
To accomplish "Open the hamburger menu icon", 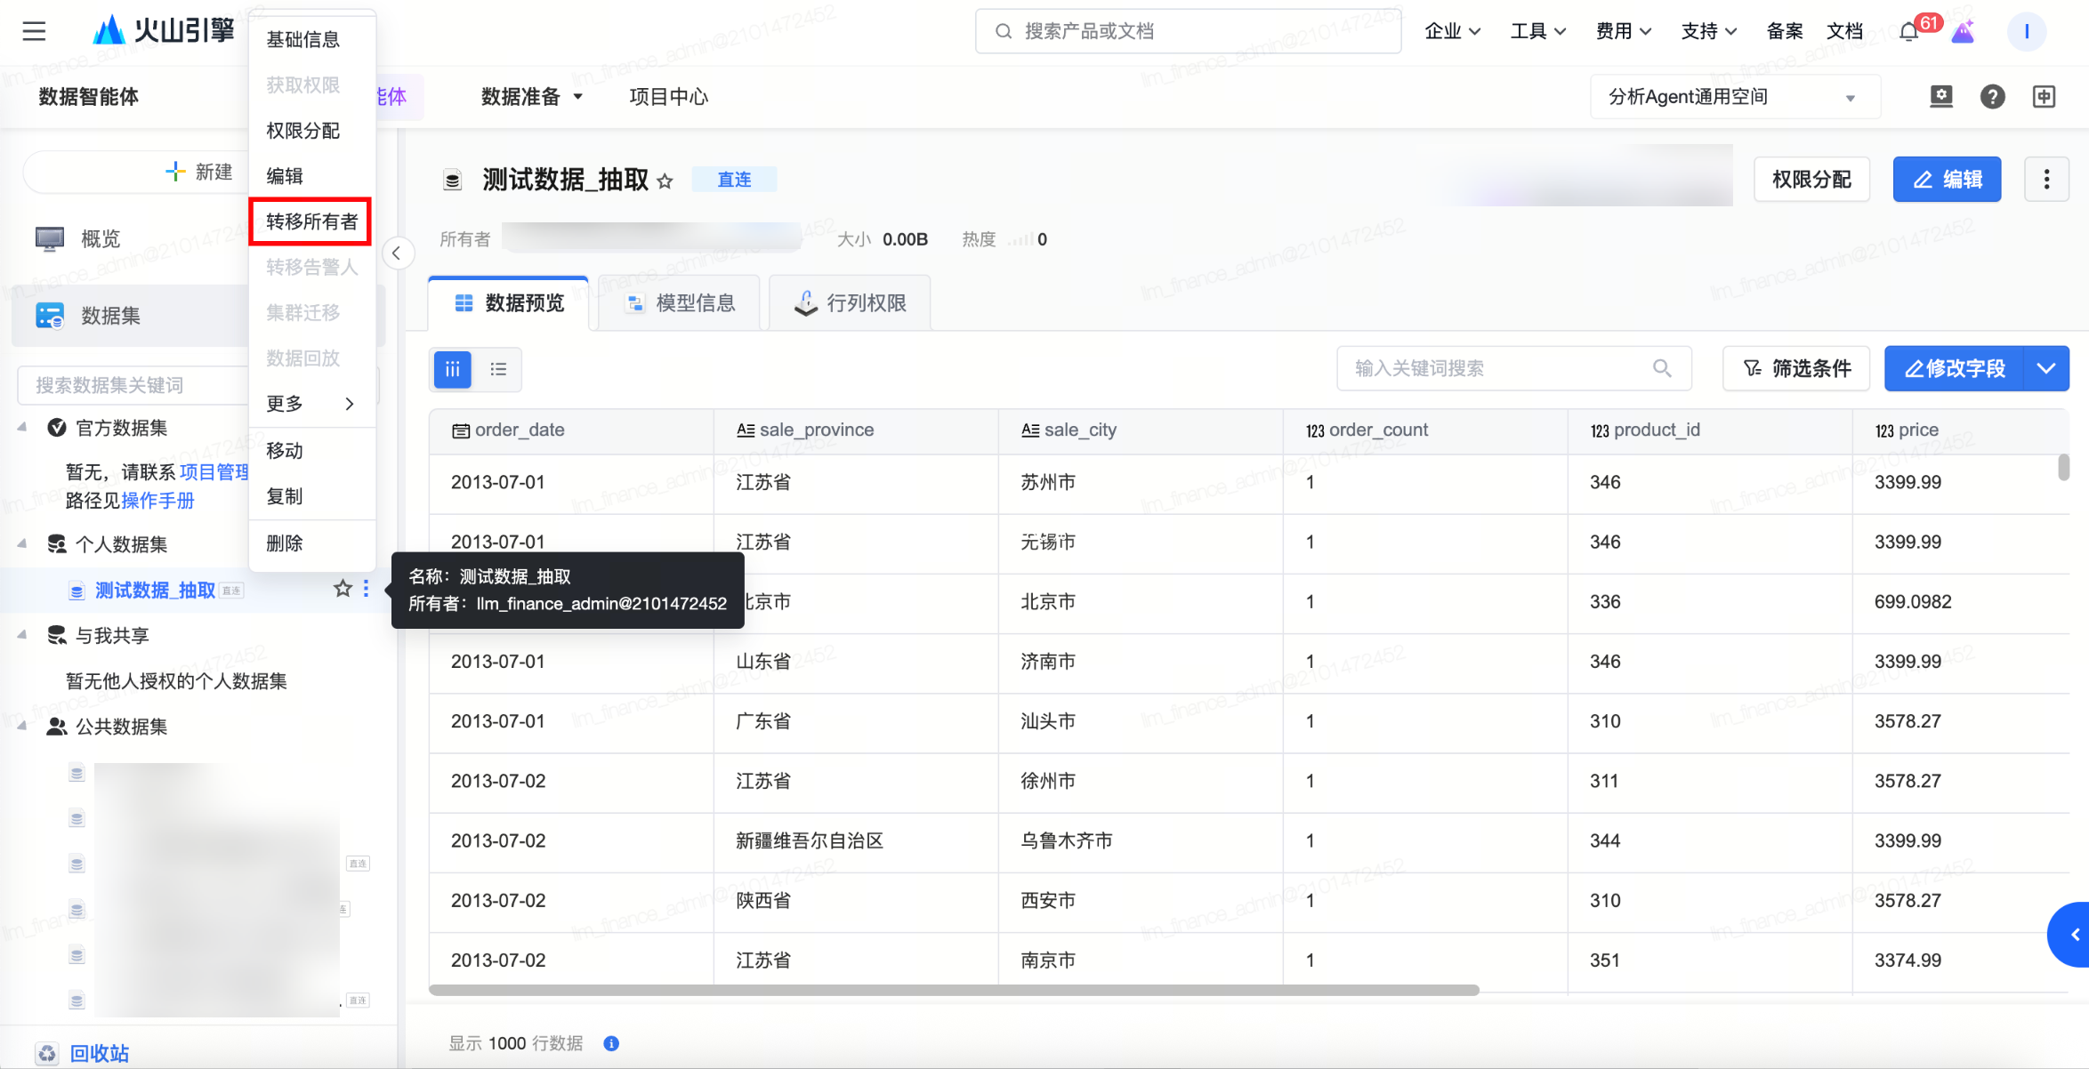I will point(34,32).
